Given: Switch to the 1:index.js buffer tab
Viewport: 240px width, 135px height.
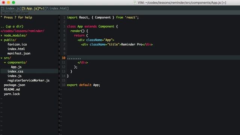Looking at the screenshot, I should [11, 8].
